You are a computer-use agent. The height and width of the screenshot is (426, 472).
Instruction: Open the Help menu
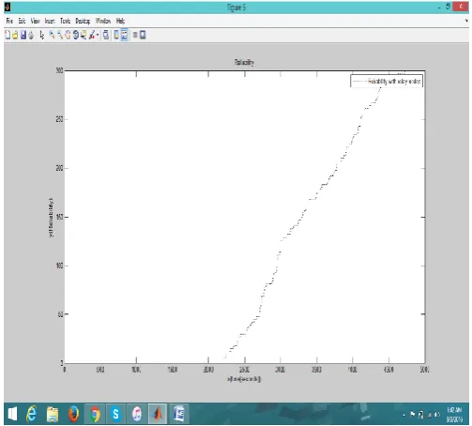pyautogui.click(x=120, y=21)
